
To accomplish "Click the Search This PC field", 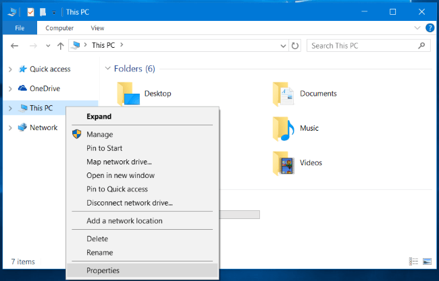I will (x=369, y=46).
